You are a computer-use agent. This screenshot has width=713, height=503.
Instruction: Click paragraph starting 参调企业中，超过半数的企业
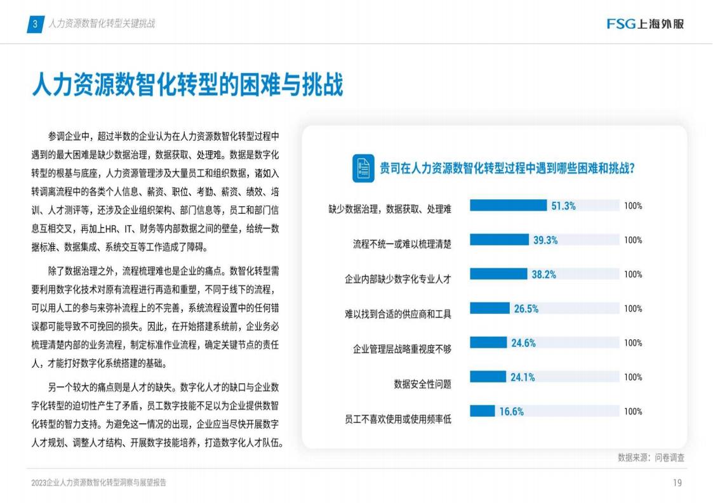tap(155, 192)
